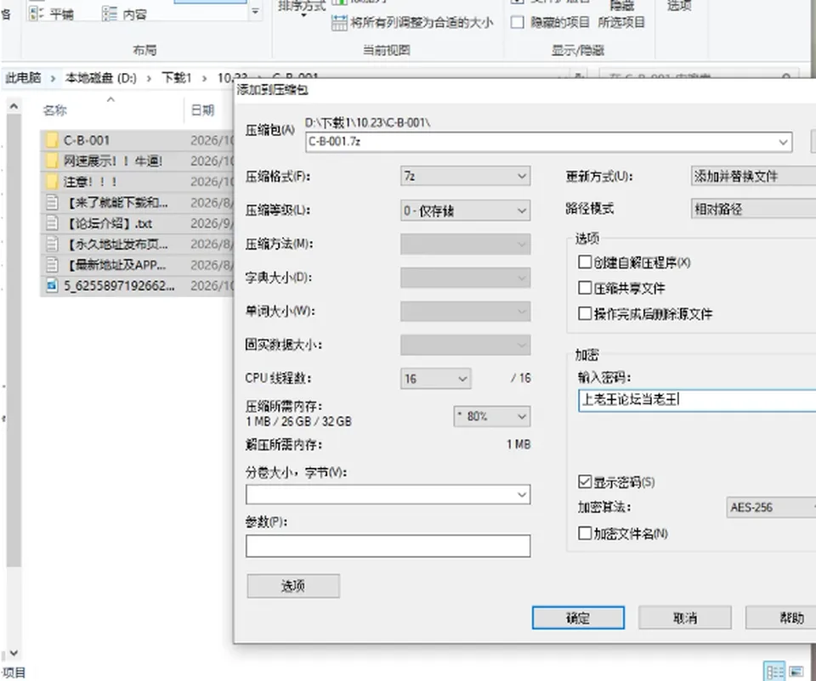Select the 网速展示 folder icon

(x=52, y=161)
